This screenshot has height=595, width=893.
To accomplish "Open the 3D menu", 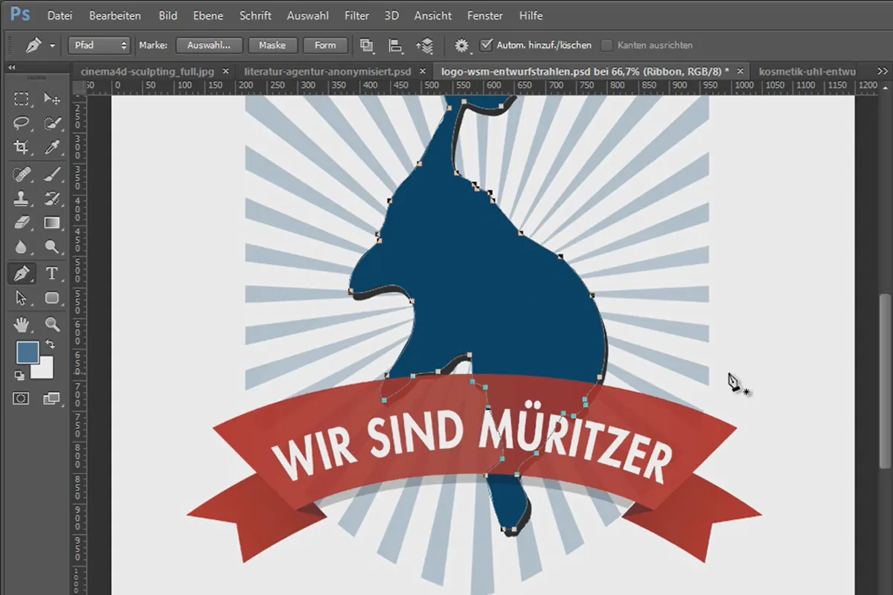I will pyautogui.click(x=391, y=15).
